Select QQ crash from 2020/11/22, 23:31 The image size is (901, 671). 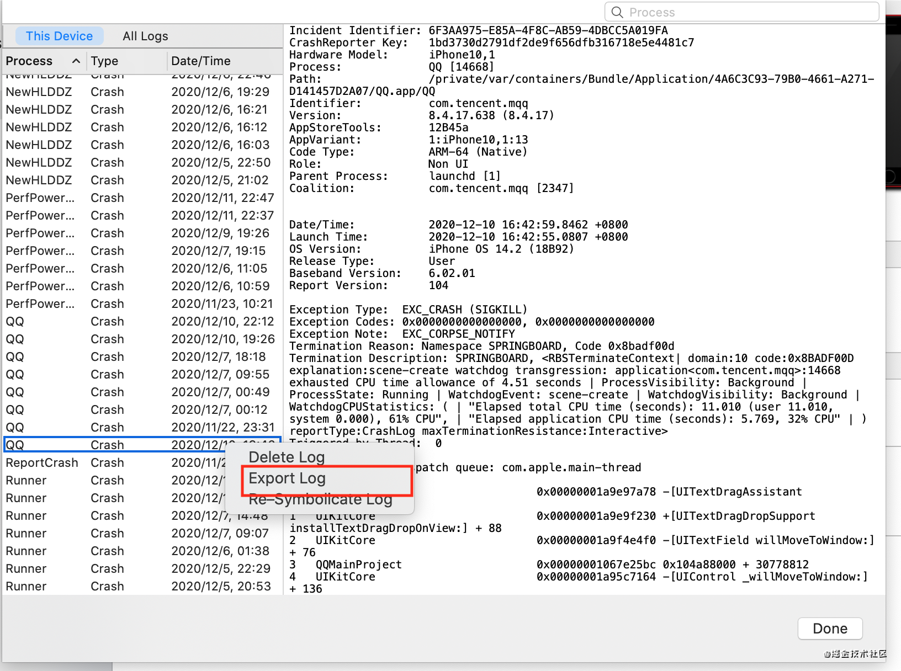pos(142,427)
